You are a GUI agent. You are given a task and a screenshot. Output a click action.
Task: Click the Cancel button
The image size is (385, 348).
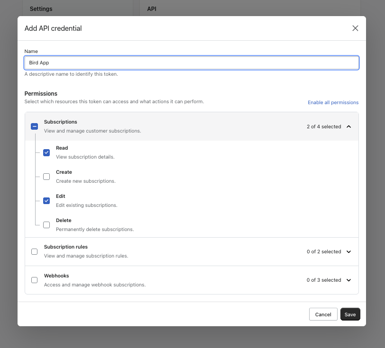[x=323, y=314]
